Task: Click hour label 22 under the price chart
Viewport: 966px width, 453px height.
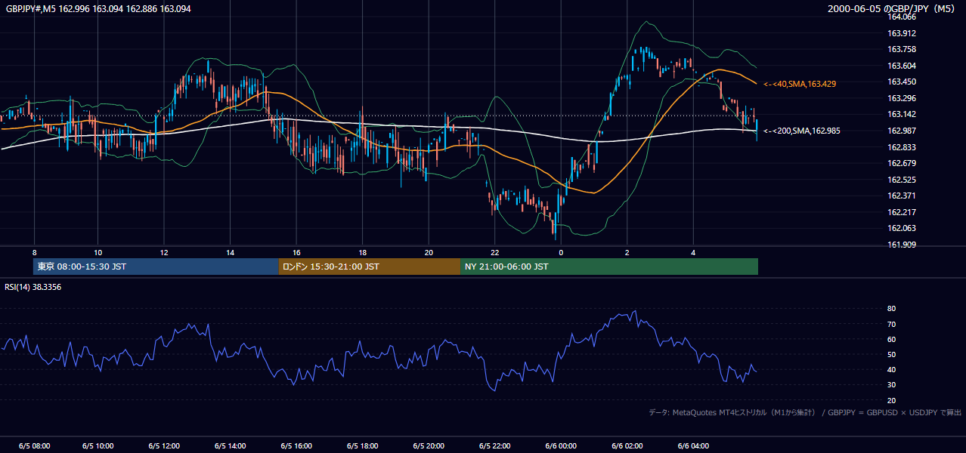Action: [x=495, y=252]
